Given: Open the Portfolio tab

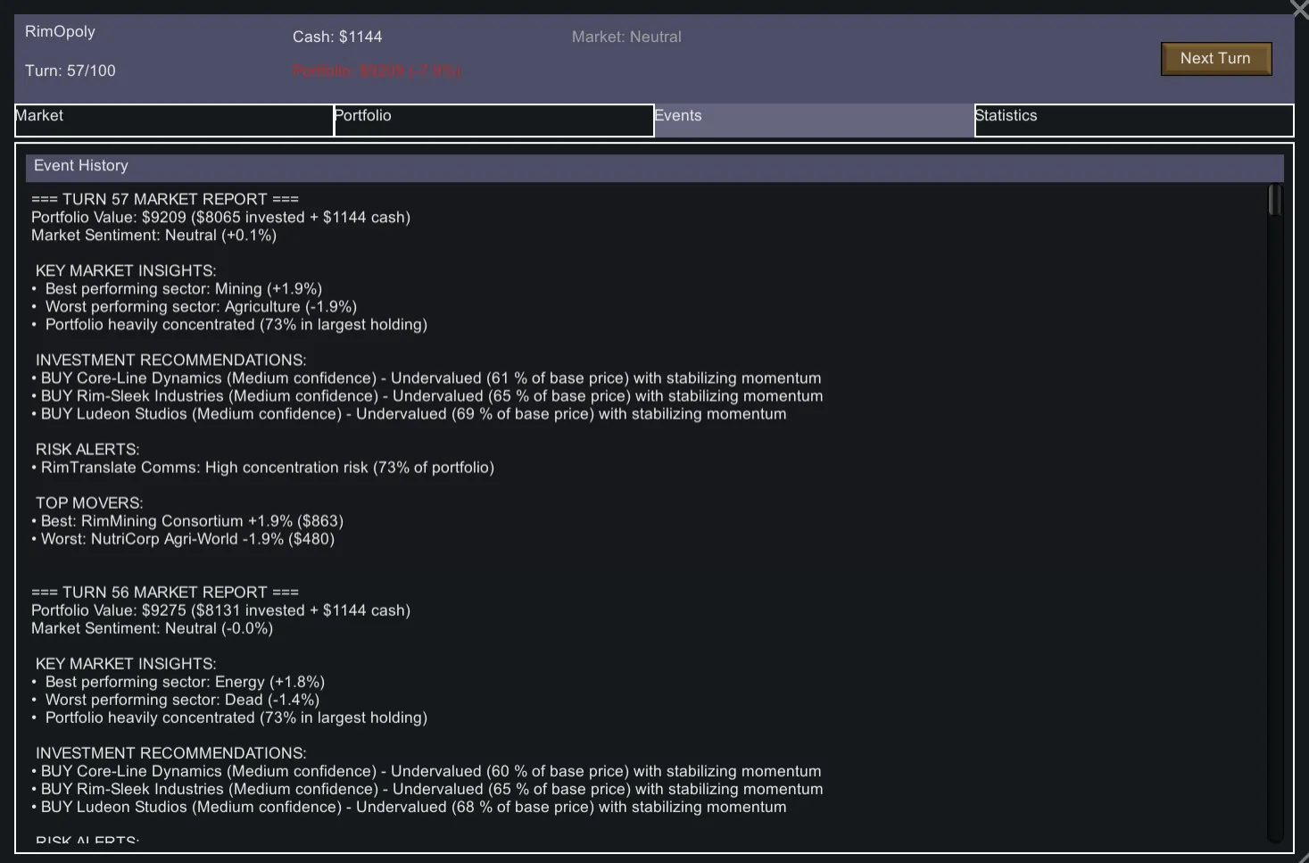Looking at the screenshot, I should [493, 120].
